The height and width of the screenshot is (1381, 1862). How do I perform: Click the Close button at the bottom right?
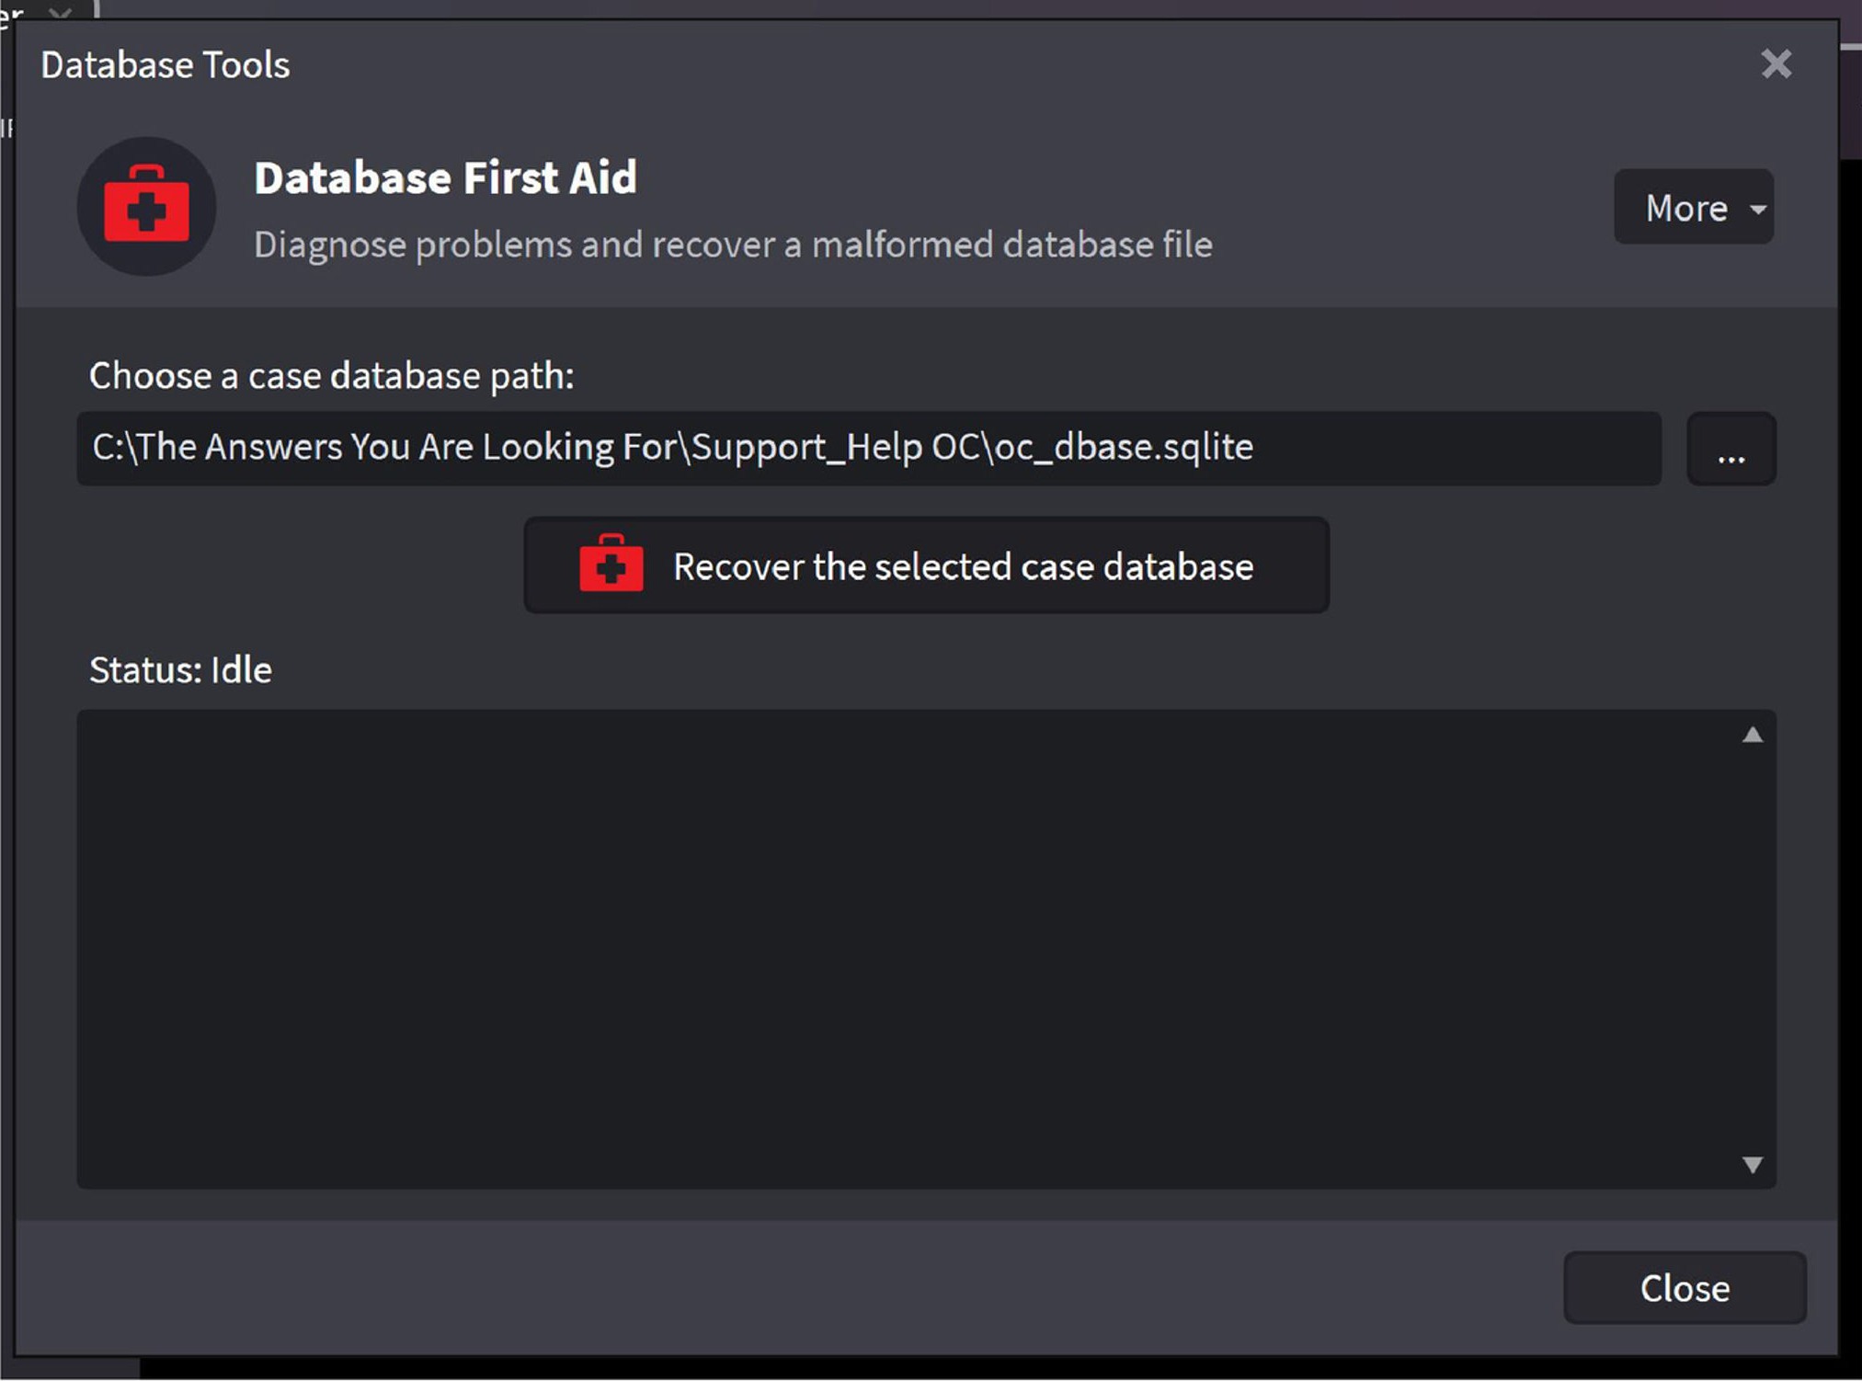1684,1287
